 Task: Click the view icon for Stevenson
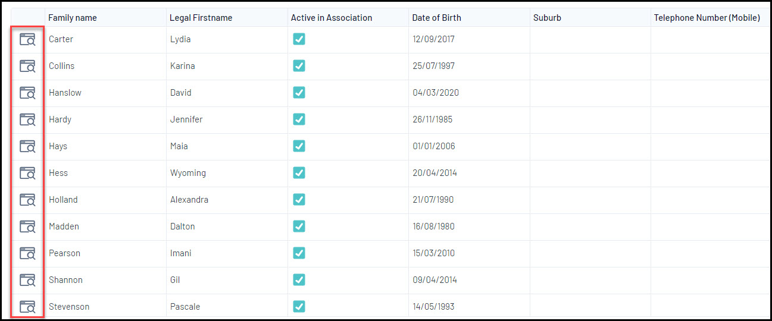tap(27, 307)
